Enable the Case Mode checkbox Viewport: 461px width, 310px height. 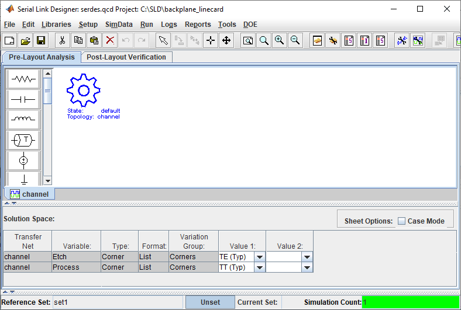pos(401,221)
